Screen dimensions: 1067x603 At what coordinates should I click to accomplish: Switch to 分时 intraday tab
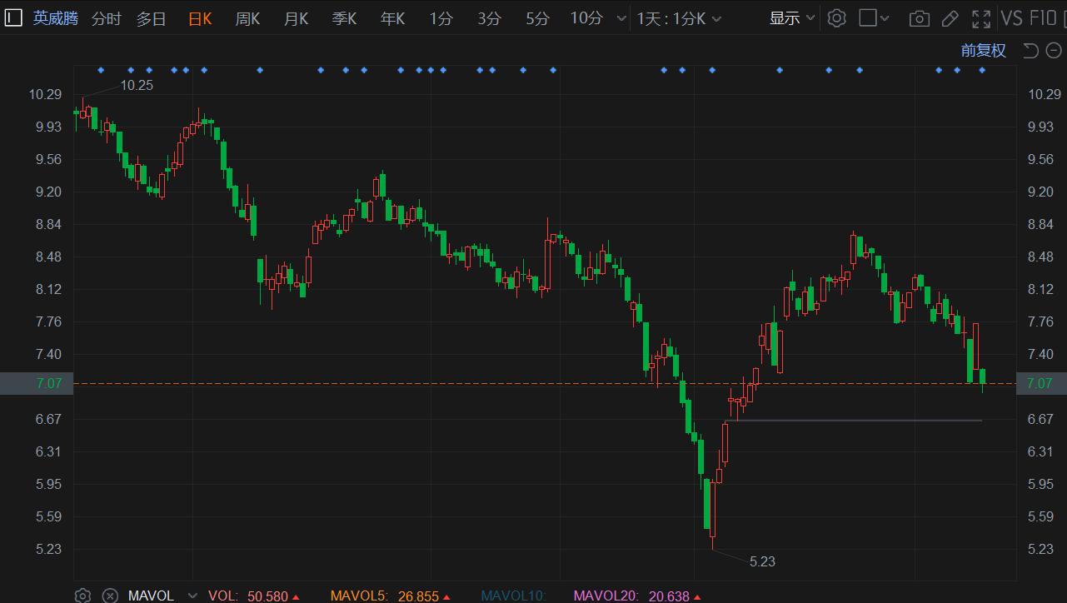click(106, 18)
